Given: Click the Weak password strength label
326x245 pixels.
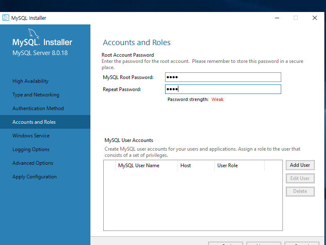Looking at the screenshot, I should [217, 99].
